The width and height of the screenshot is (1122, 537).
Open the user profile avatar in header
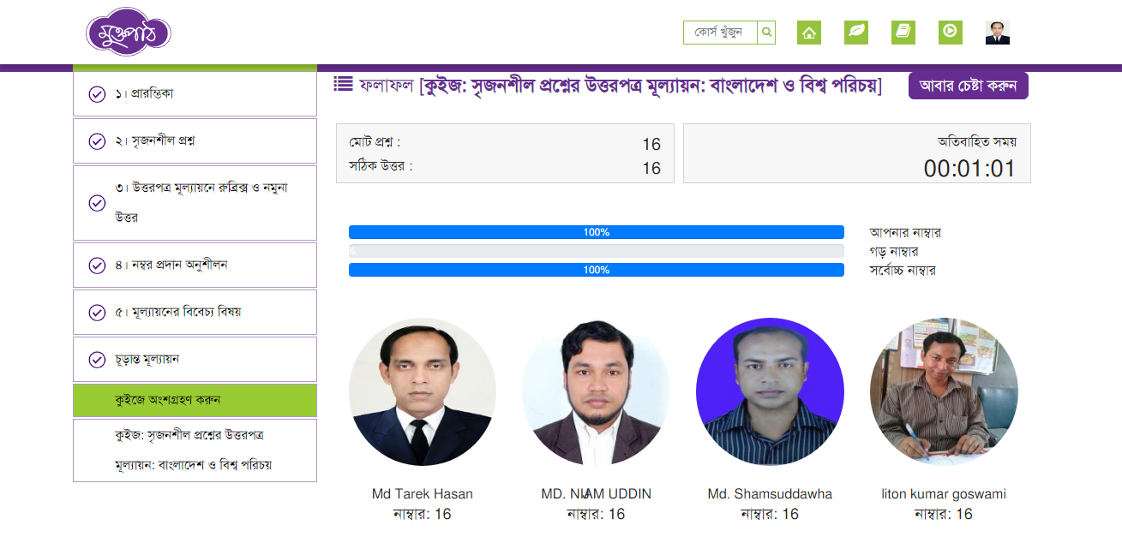998,33
